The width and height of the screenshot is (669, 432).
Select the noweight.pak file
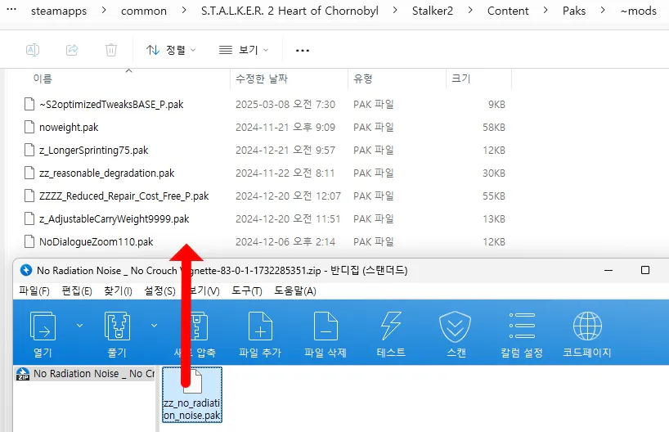(69, 128)
